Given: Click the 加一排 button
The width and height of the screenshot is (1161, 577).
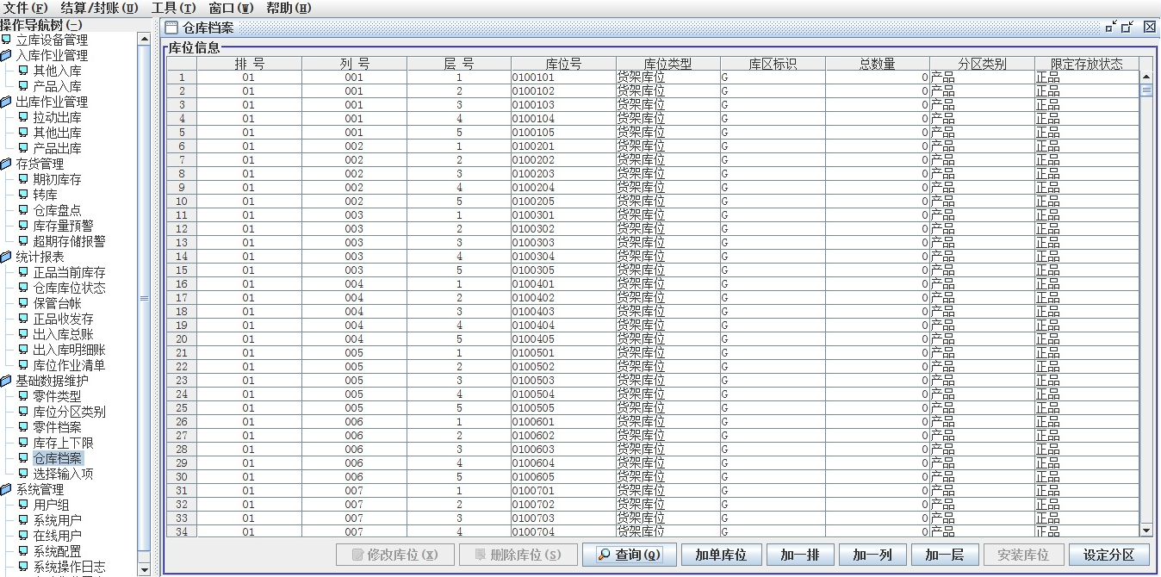Looking at the screenshot, I should click(799, 555).
